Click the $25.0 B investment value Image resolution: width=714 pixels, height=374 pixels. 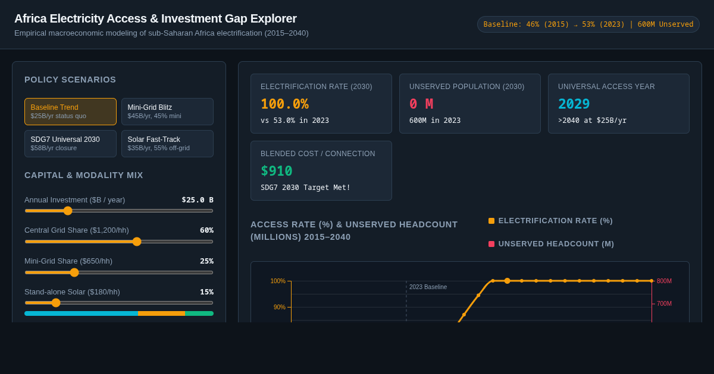point(198,200)
